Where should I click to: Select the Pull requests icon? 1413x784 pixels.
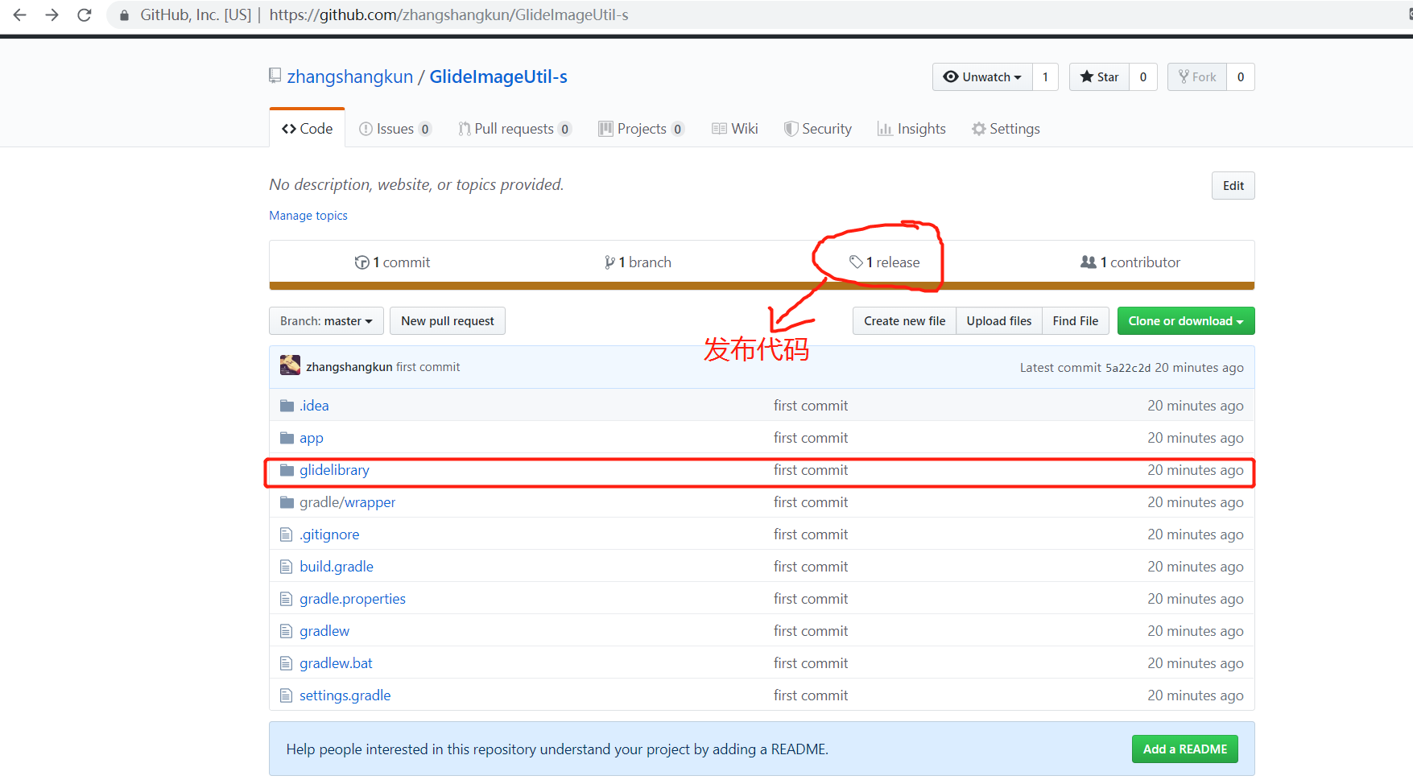pos(464,128)
